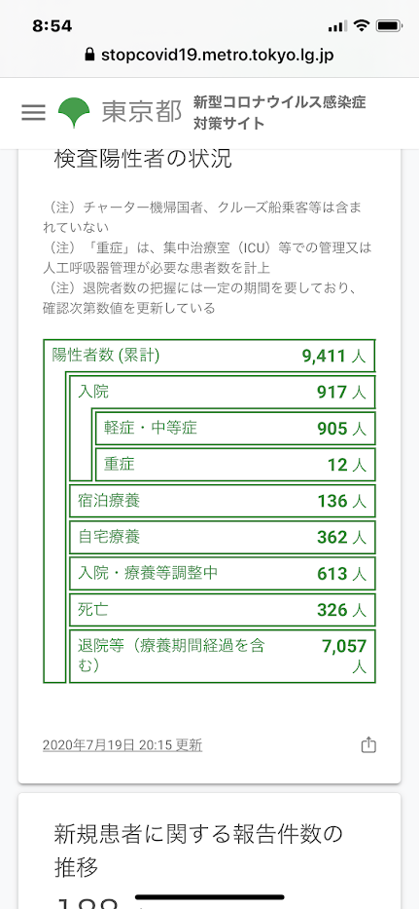
Task: Open the hamburger navigation menu
Action: pyautogui.click(x=34, y=112)
